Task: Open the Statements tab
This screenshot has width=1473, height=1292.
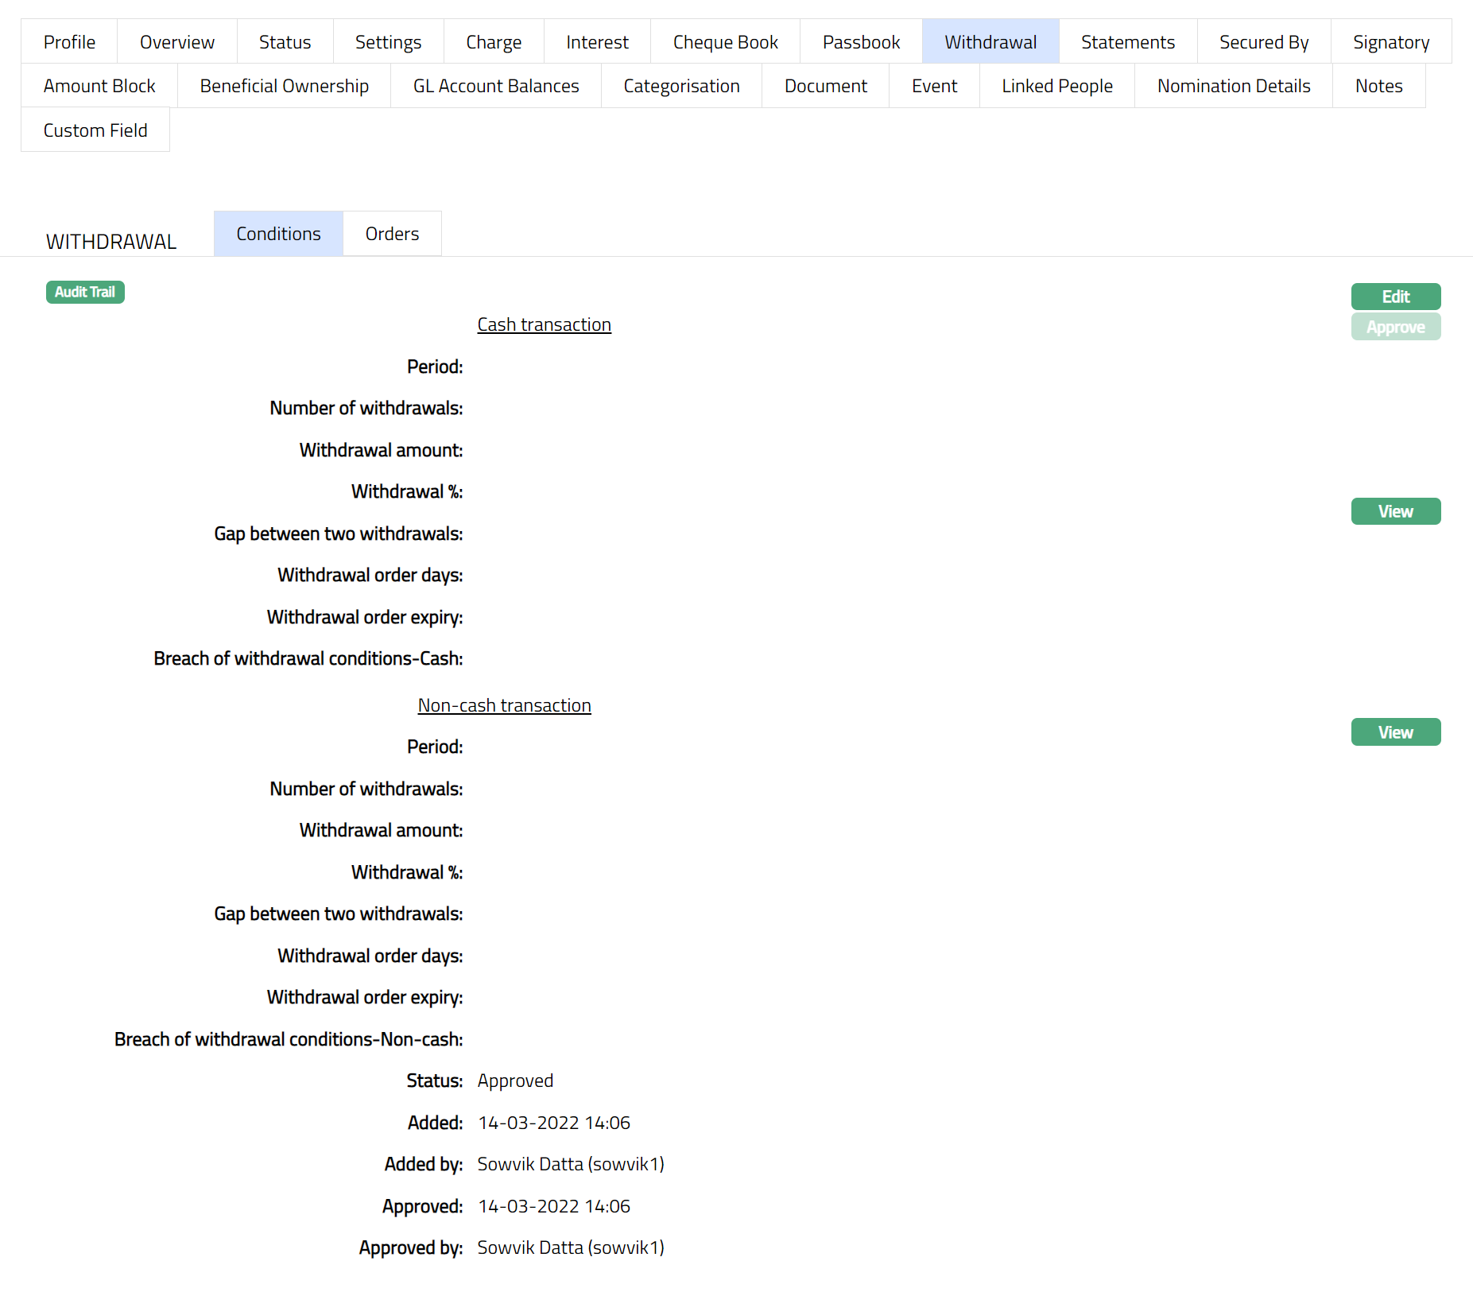Action: tap(1127, 42)
